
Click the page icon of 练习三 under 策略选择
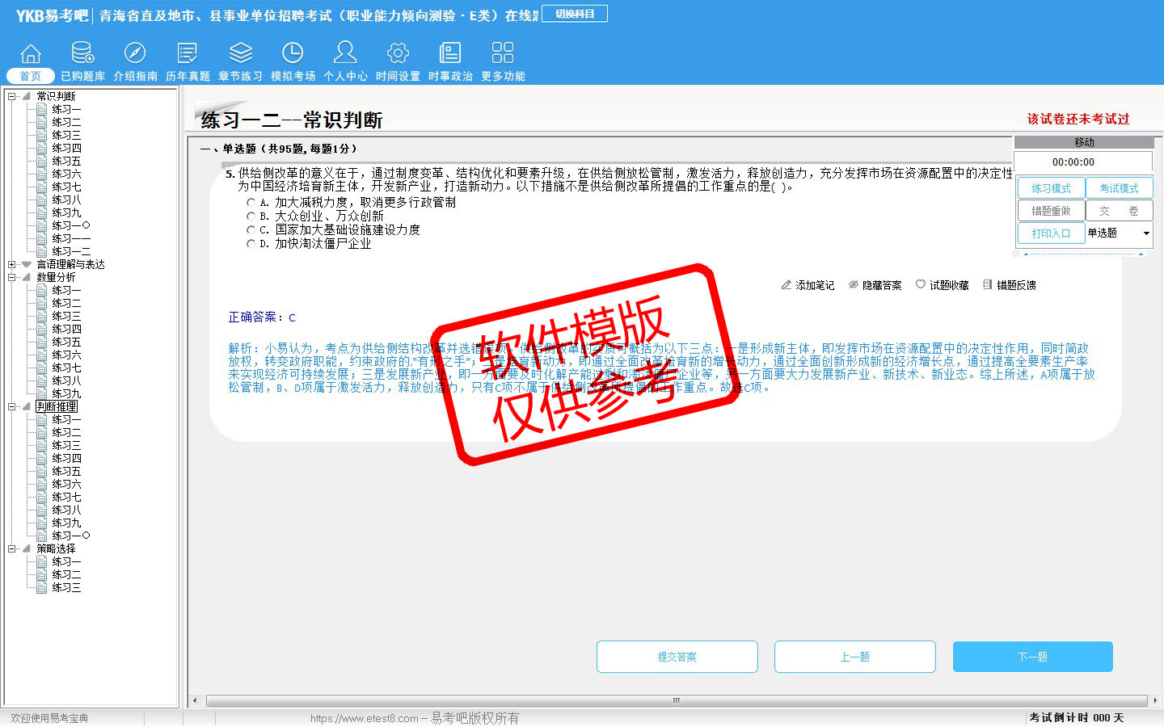coord(42,587)
